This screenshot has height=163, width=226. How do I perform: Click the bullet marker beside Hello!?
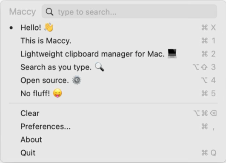point(11,28)
